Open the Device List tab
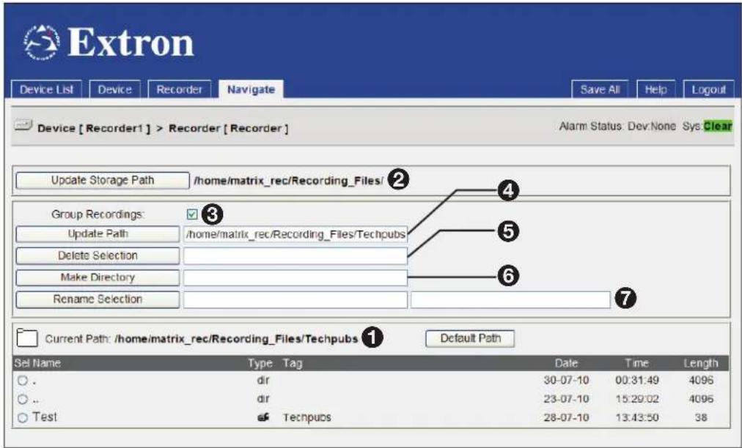The width and height of the screenshot is (742, 448). tap(46, 89)
